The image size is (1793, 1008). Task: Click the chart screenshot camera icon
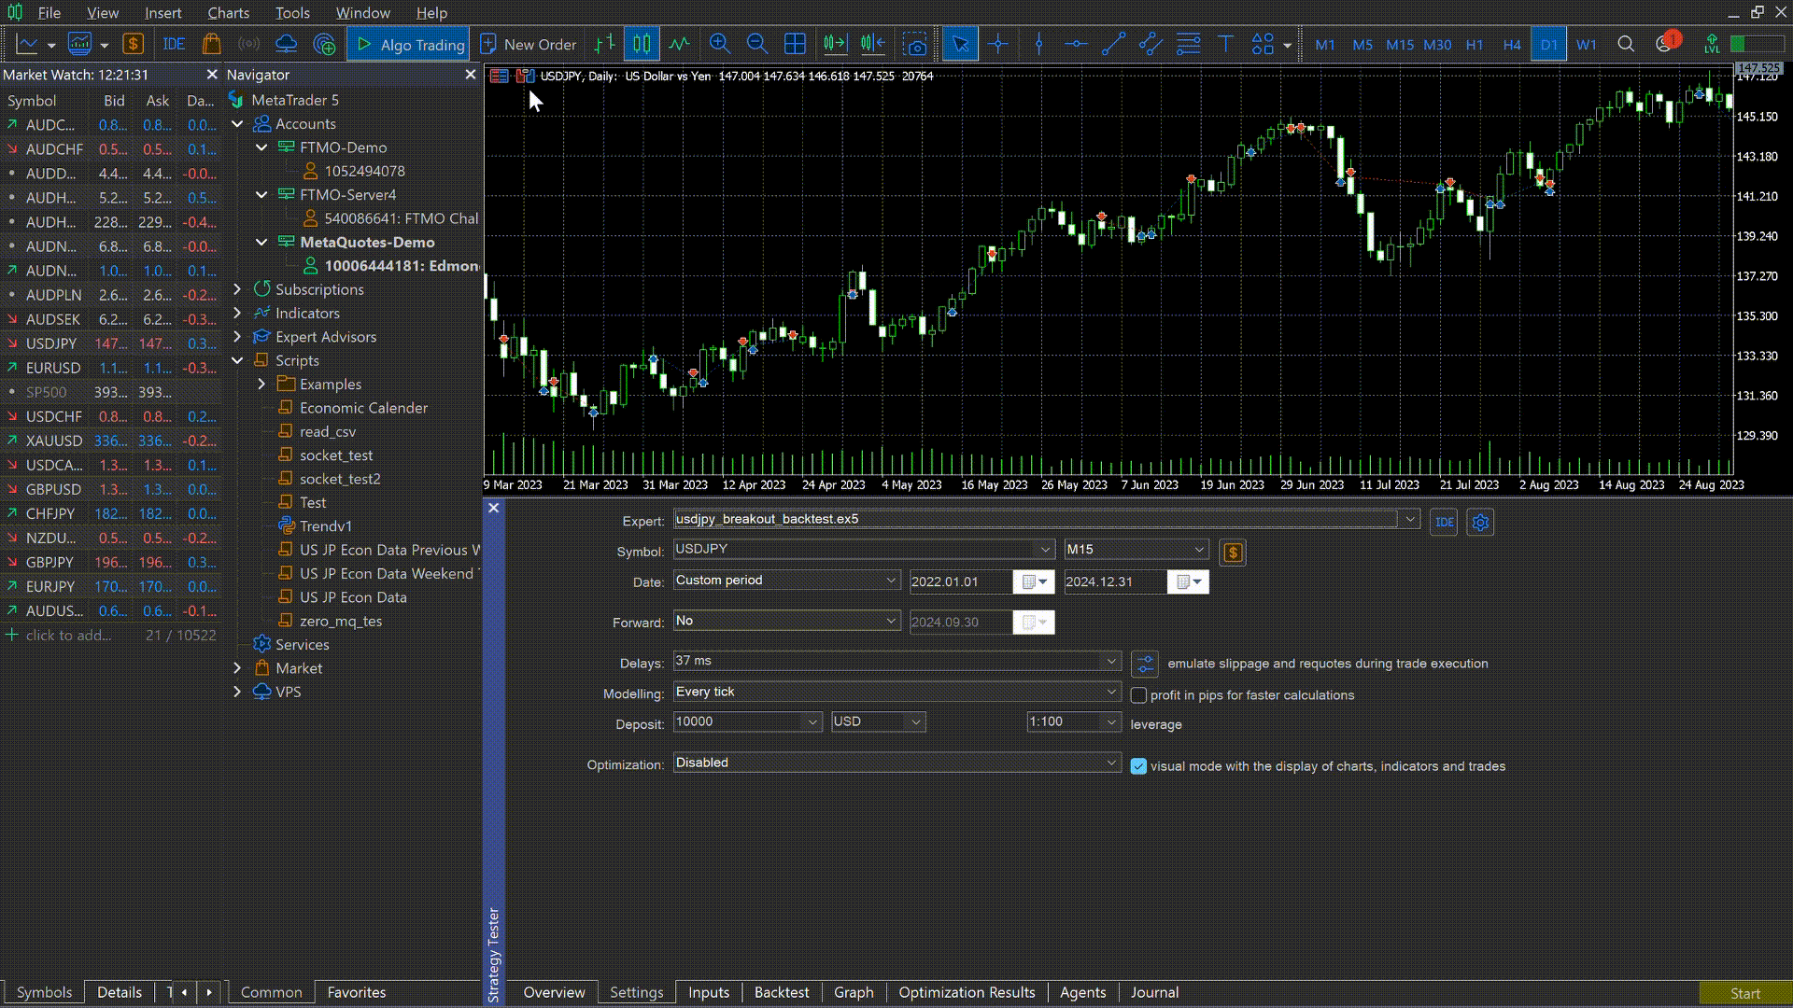[x=915, y=44]
